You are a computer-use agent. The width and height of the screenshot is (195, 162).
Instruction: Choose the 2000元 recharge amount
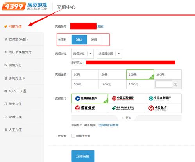tap(140, 84)
